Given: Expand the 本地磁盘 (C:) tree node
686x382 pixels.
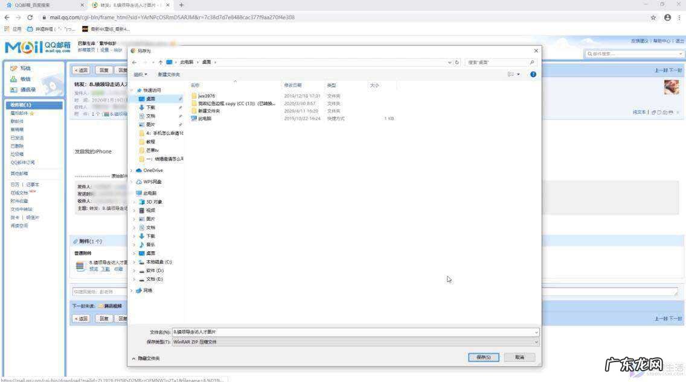Looking at the screenshot, I should coord(134,262).
